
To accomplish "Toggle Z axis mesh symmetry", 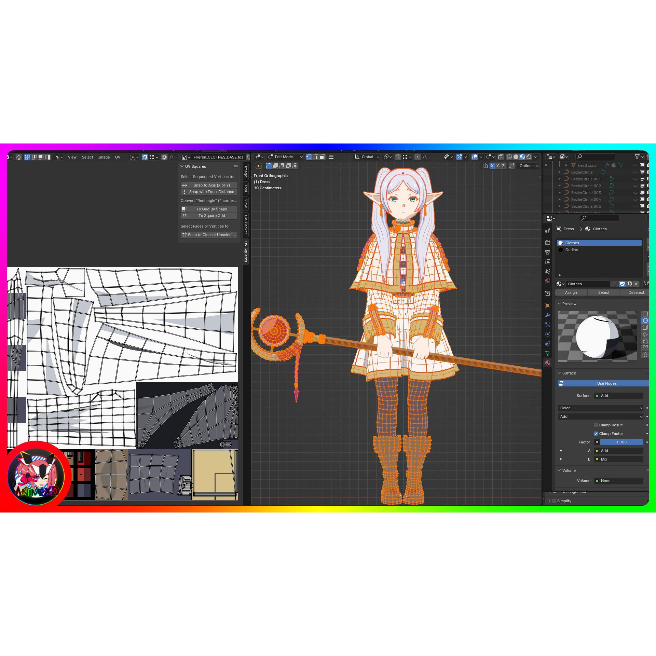I will pos(503,166).
